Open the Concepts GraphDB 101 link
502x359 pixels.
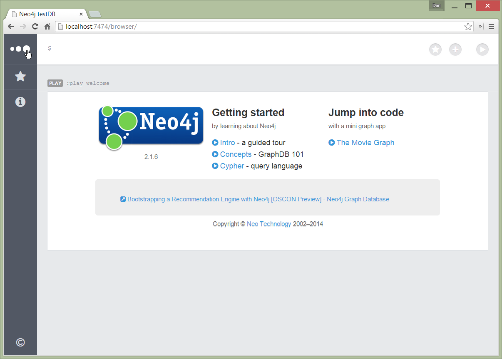point(236,154)
